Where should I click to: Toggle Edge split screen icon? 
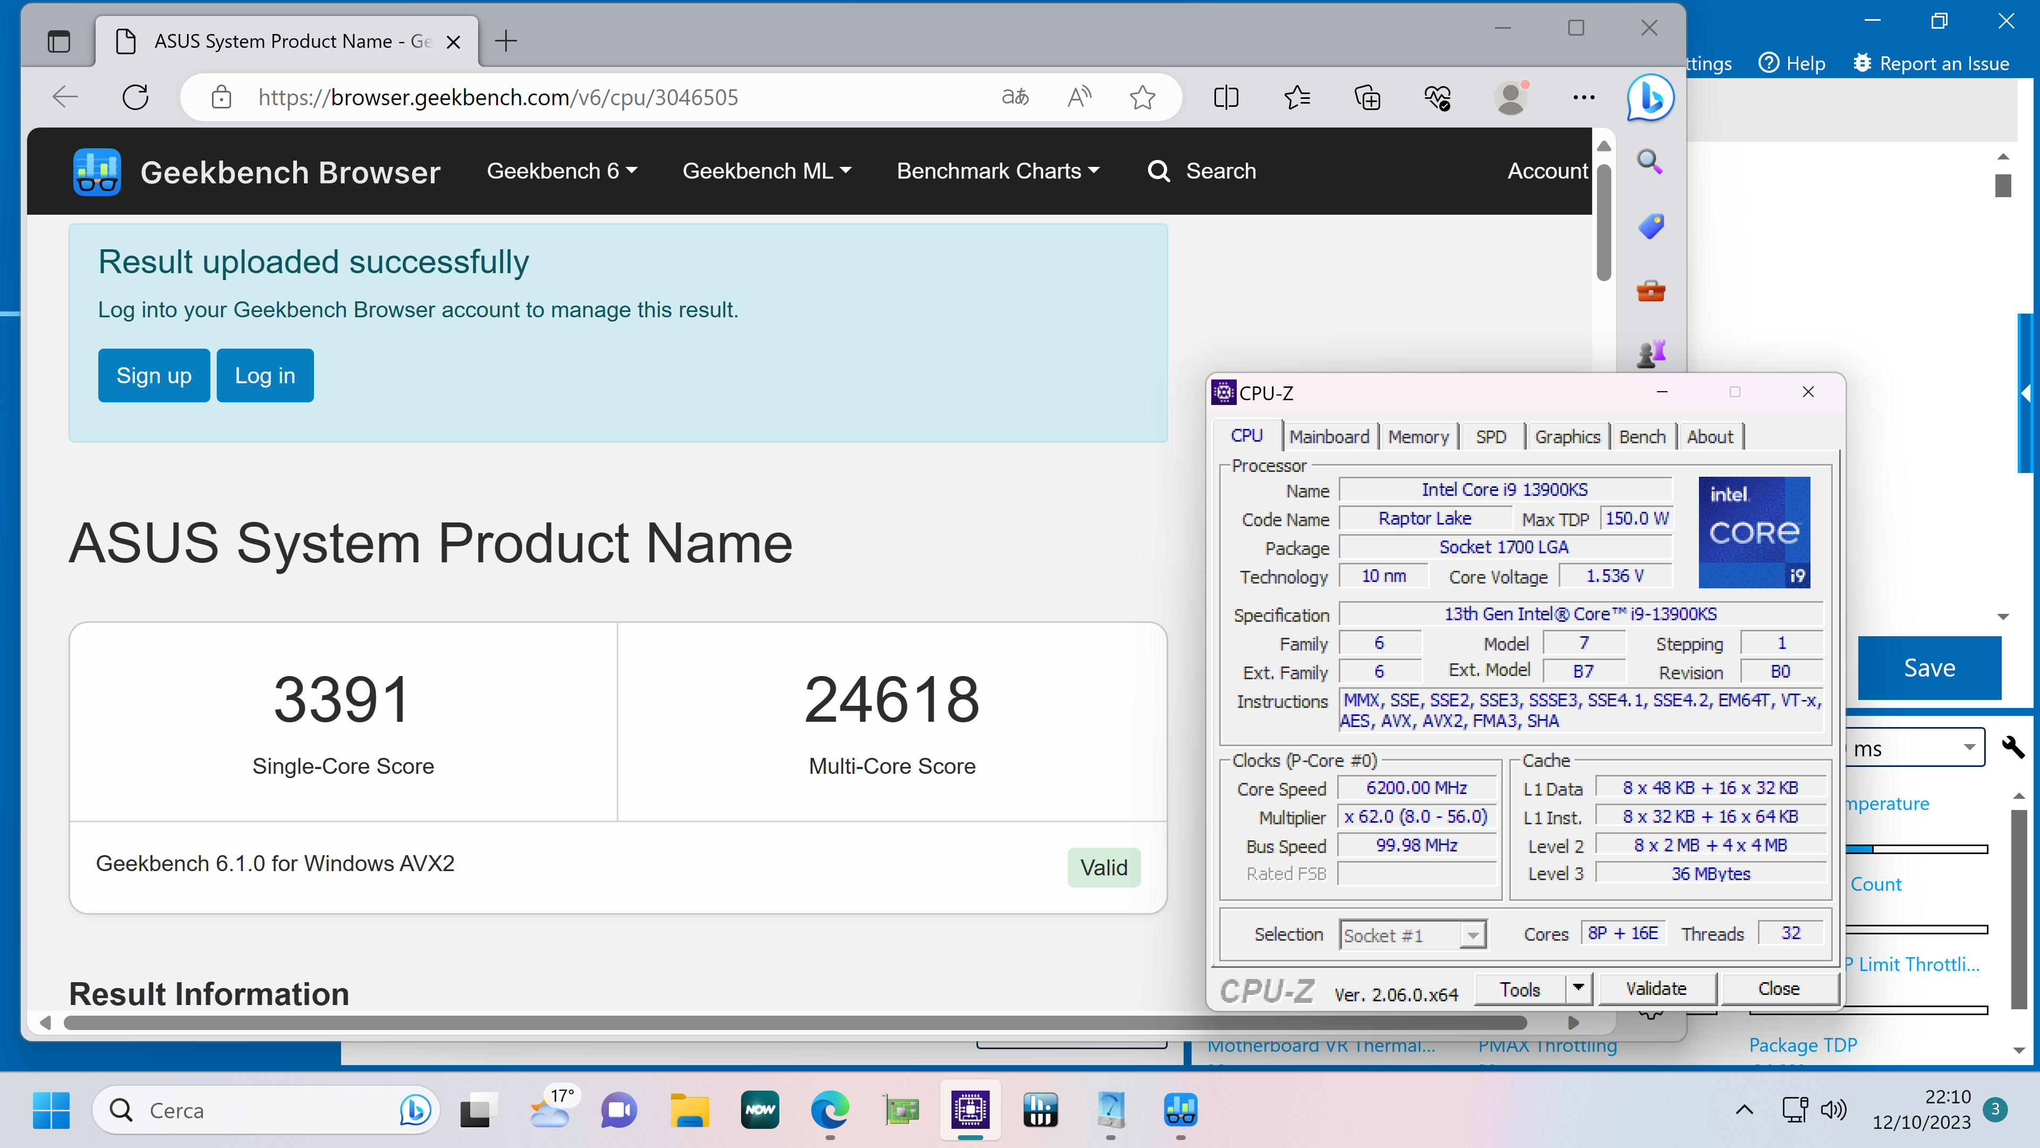(1226, 97)
